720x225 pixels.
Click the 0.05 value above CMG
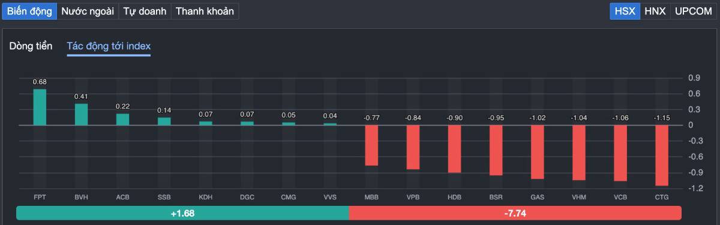[x=289, y=115]
